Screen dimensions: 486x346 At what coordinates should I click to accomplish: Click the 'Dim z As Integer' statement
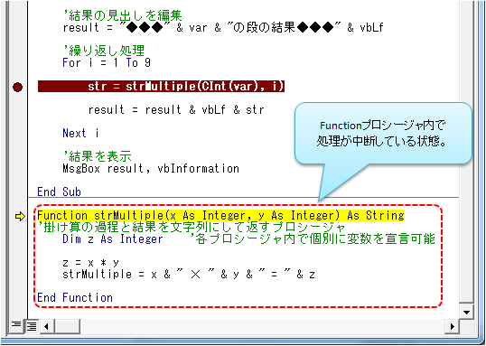click(113, 239)
